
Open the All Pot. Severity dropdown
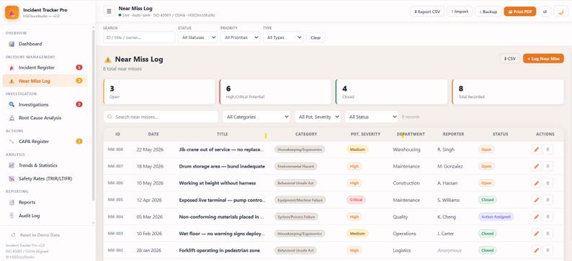[x=318, y=117]
